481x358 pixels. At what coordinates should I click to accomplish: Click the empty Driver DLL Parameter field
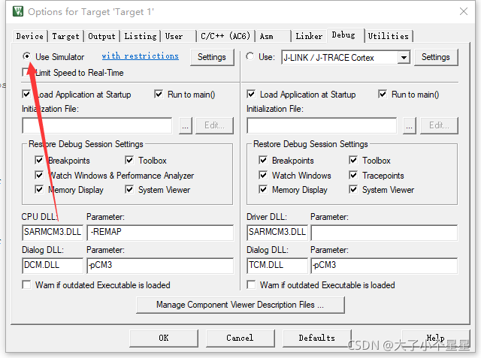(x=384, y=232)
